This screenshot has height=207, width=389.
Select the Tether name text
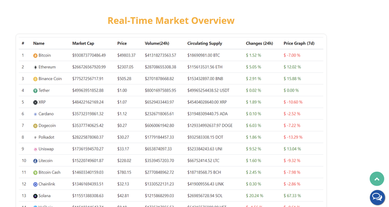44,91
